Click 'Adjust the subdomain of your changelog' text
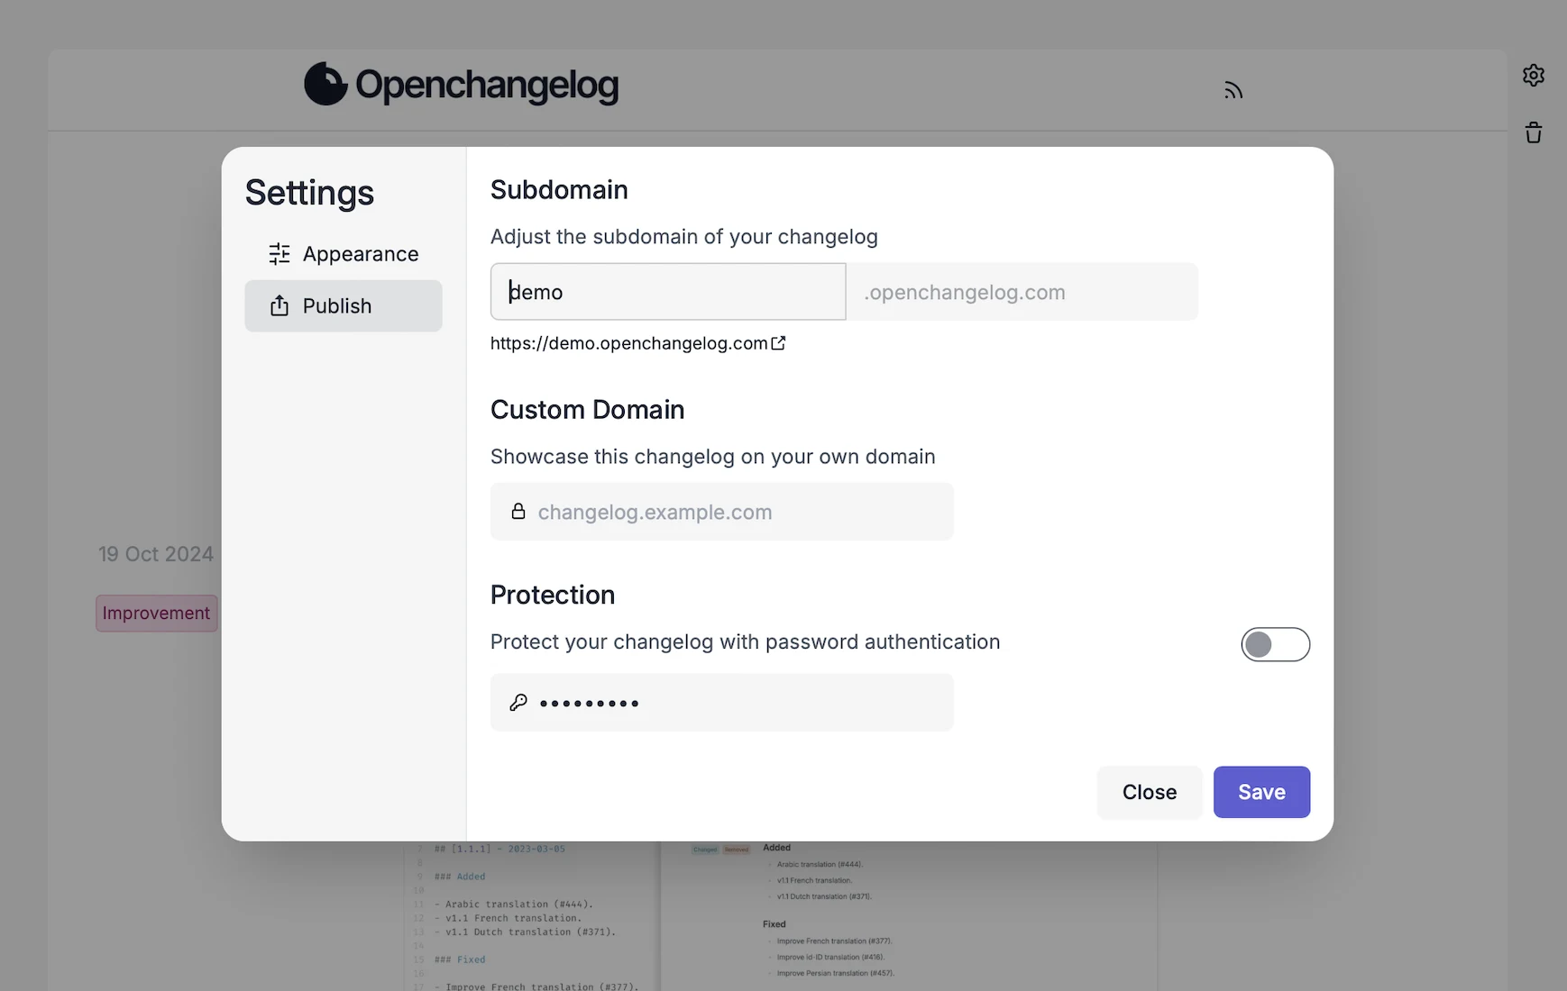This screenshot has width=1567, height=991. coord(684,237)
